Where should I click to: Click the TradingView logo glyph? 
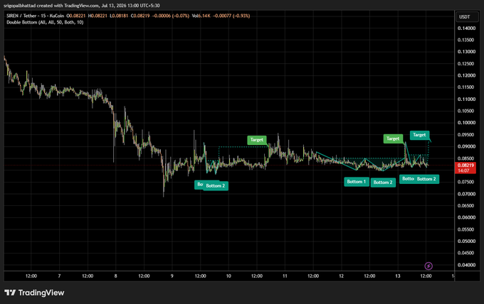10,293
